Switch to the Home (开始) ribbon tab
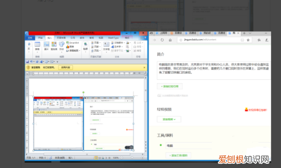Screen dimensions: 281x168 pyautogui.click(x=40, y=38)
